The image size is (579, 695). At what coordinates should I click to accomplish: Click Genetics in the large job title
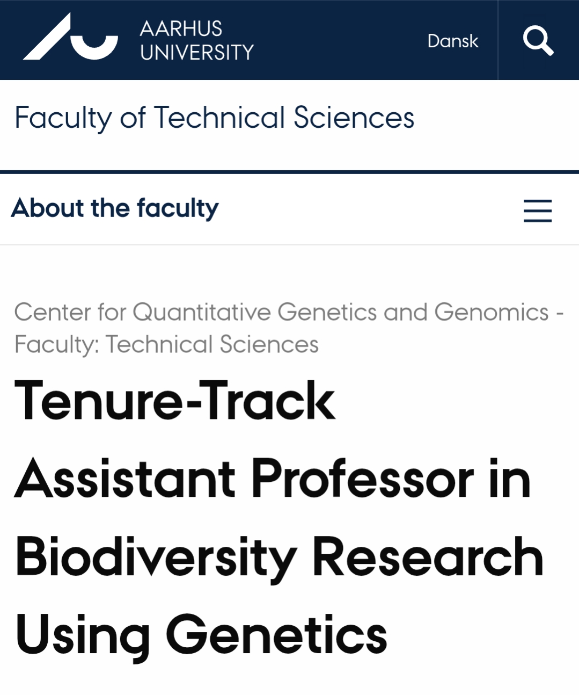click(276, 635)
